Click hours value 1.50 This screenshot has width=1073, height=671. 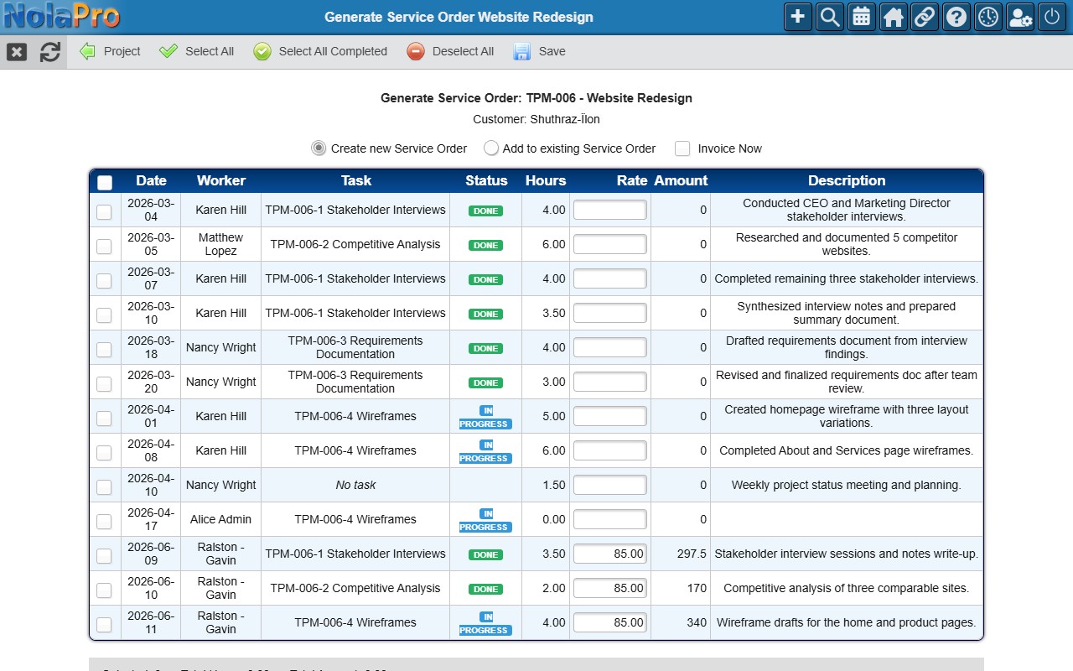coord(554,485)
